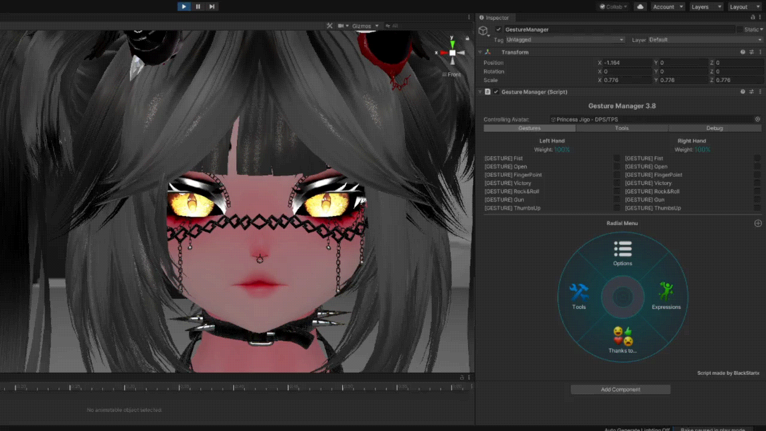Click the Scene view tools wrench icon
This screenshot has height=431, width=766.
[330, 26]
